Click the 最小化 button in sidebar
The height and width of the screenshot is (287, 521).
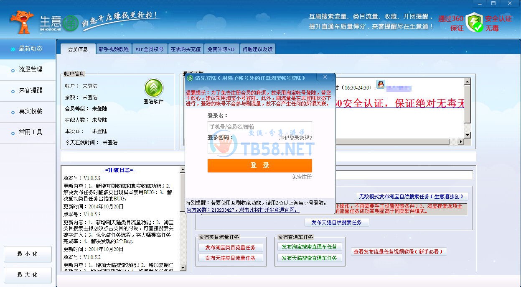pos(28,254)
